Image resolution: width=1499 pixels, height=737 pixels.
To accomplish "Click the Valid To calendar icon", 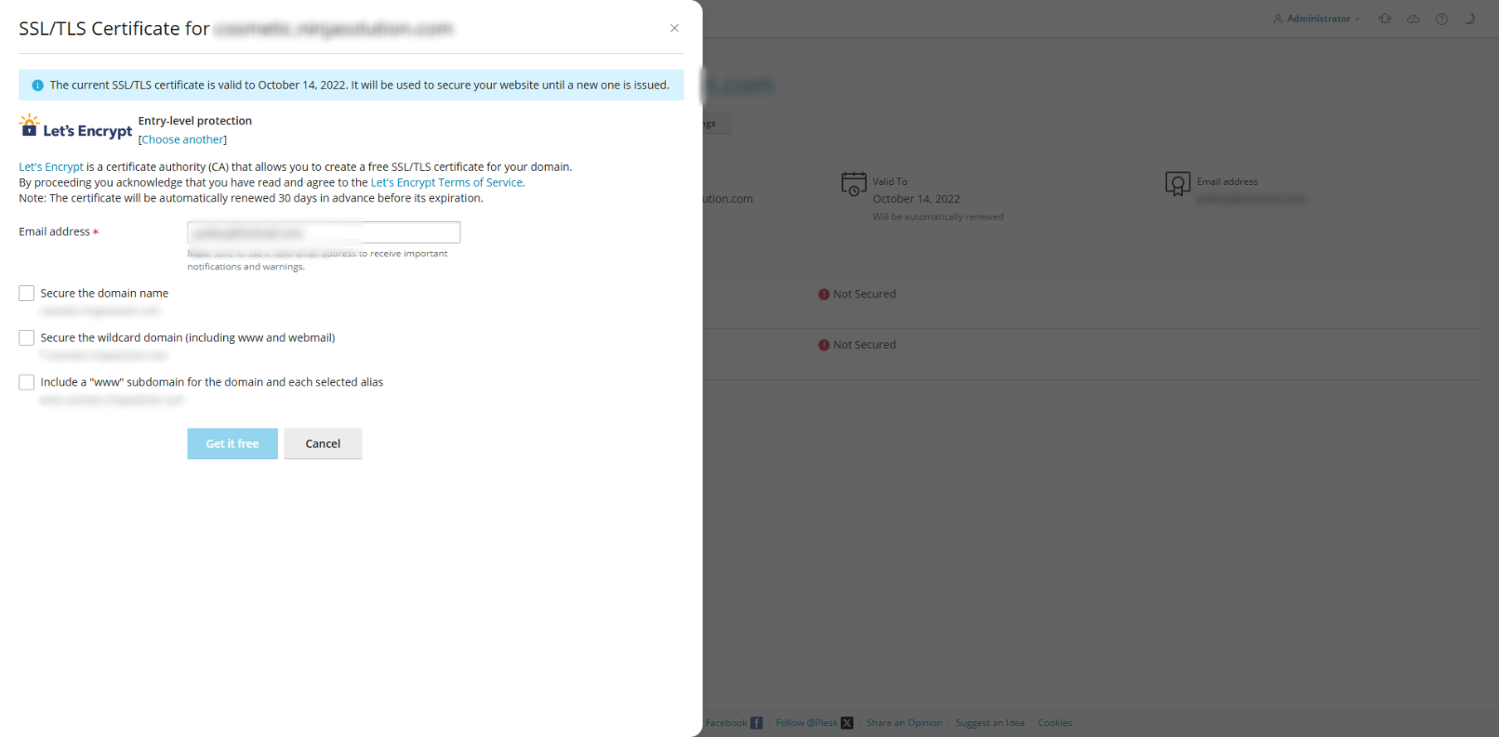I will (854, 184).
